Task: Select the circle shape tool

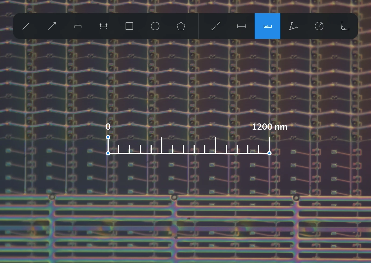Action: pos(155,26)
